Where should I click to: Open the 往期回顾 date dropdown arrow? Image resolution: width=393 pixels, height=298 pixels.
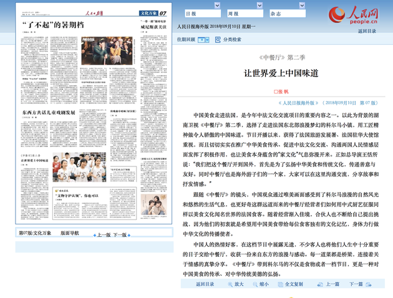tap(207, 40)
